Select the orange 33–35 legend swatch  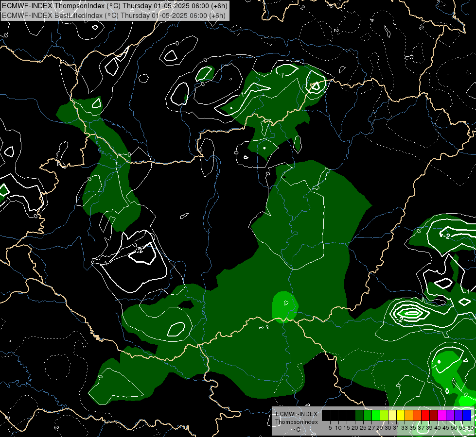408,415
